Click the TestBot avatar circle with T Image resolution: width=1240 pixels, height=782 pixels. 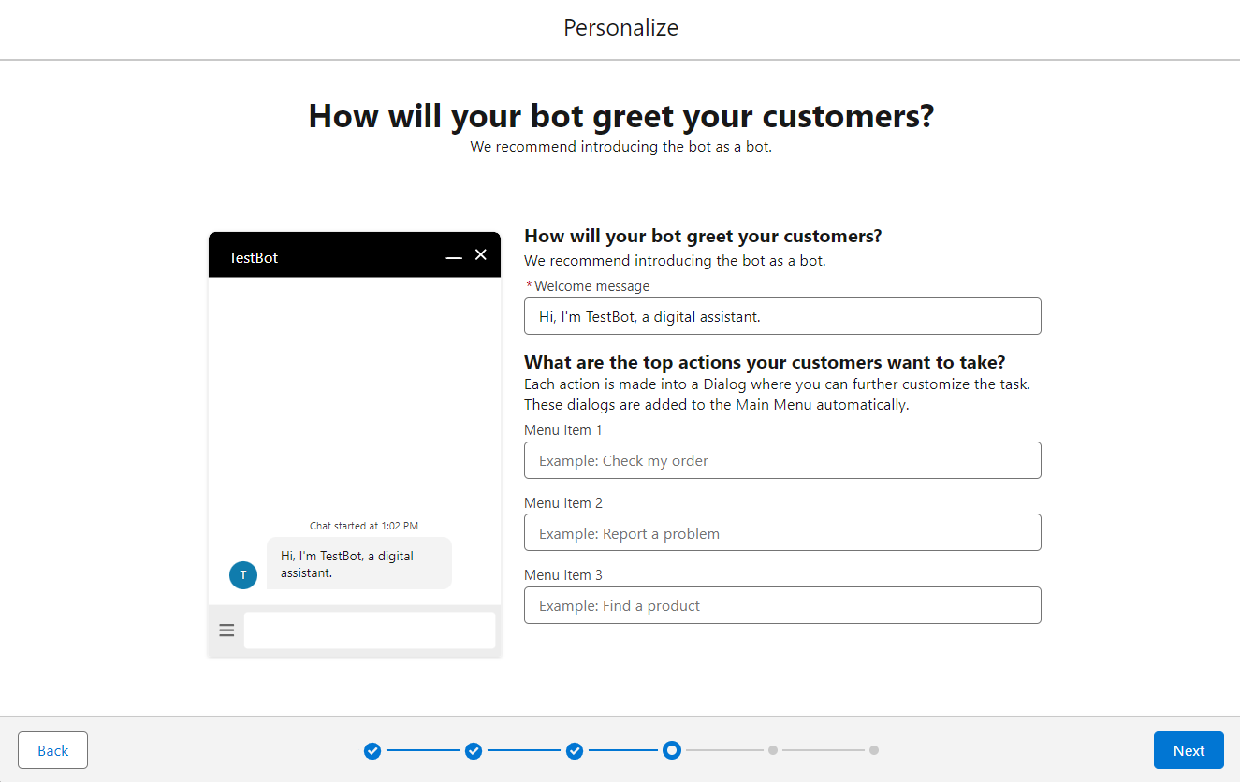243,574
